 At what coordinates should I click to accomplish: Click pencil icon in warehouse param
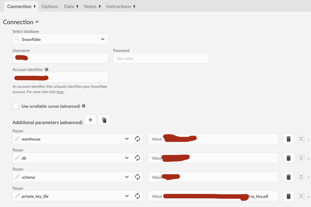[x=17, y=138]
